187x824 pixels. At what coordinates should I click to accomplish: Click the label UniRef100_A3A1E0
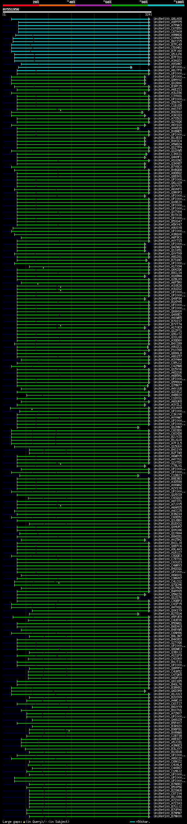click(x=168, y=61)
